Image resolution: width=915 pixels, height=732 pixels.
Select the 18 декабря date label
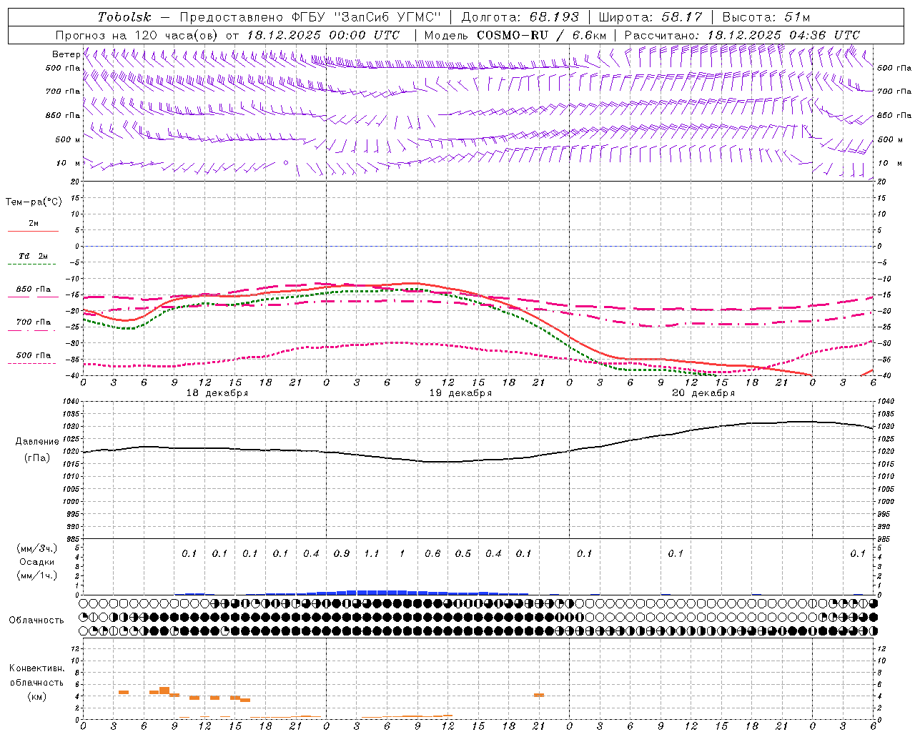(x=217, y=393)
